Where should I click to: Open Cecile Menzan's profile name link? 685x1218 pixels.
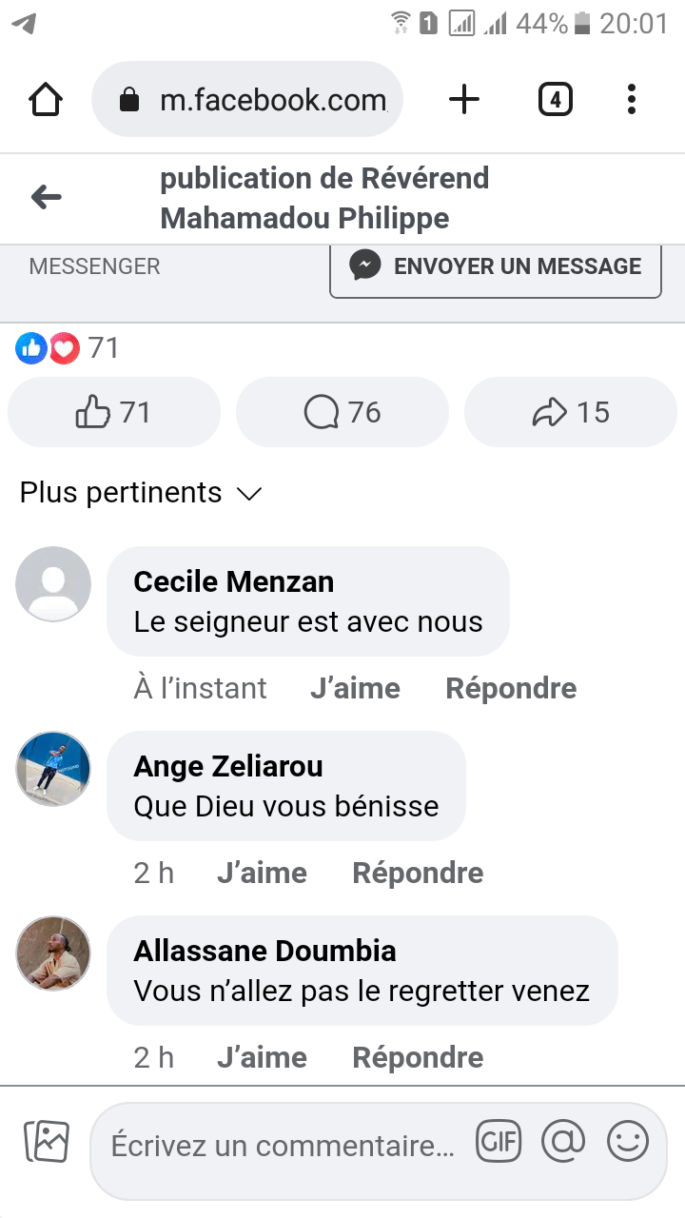pyautogui.click(x=234, y=581)
